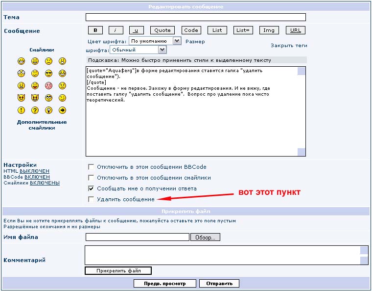Insert the question mark smiley
This screenshot has height=292, width=372.
tap(35, 110)
